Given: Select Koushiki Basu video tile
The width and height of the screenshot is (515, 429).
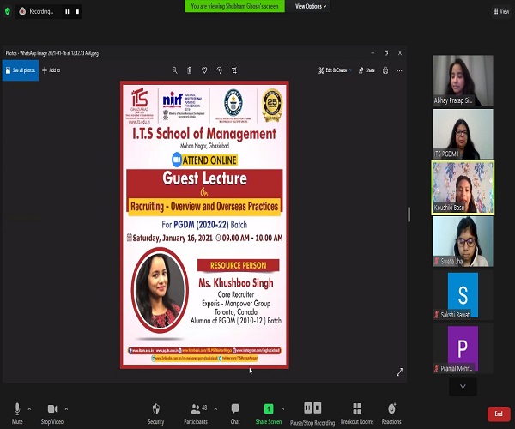Looking at the screenshot, I should [x=463, y=188].
